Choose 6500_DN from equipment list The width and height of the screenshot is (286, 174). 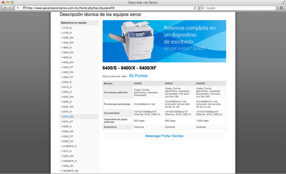click(x=68, y=97)
